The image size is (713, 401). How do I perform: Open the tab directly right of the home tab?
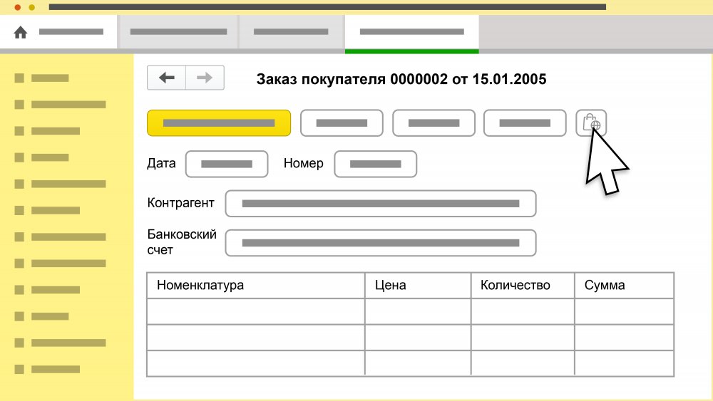coord(178,32)
